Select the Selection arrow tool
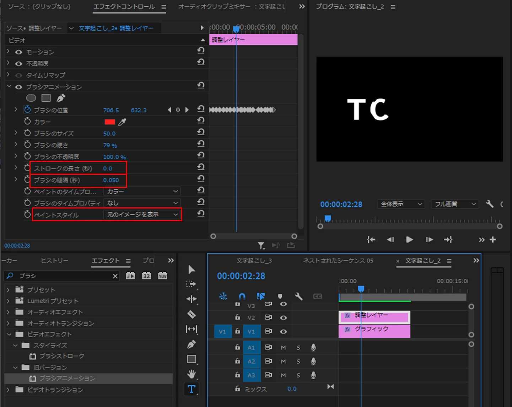Viewport: 512px width, 407px height. pyautogui.click(x=192, y=270)
